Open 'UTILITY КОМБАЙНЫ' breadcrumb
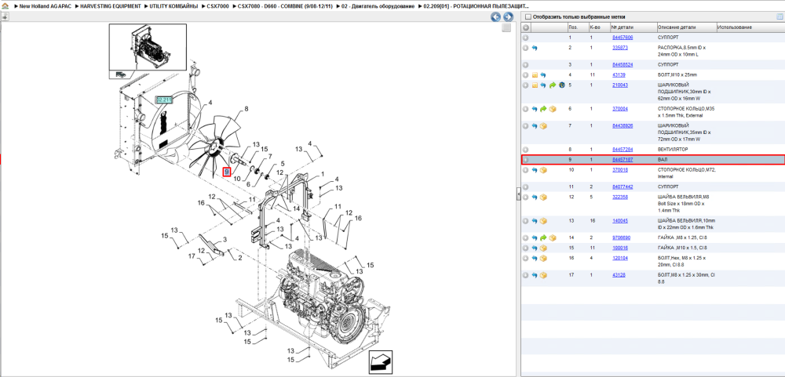The height and width of the screenshot is (377, 785). pos(174,6)
